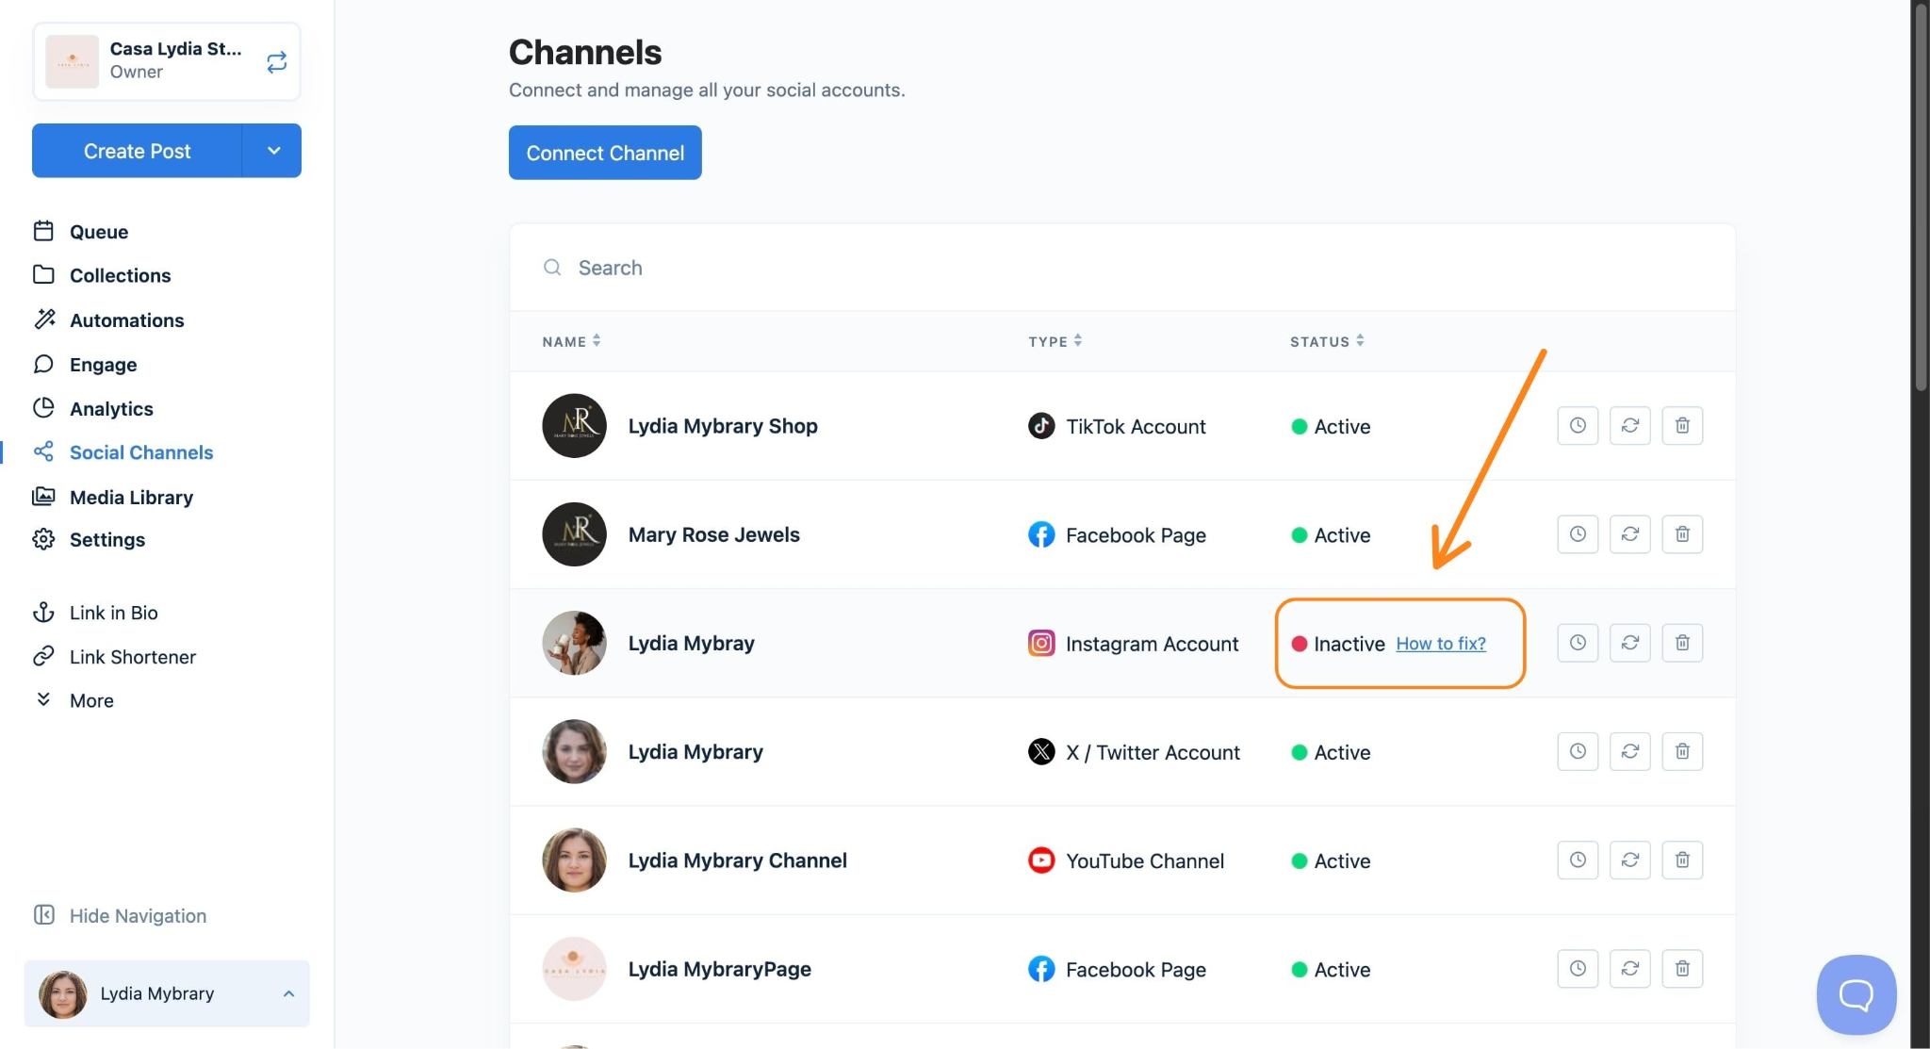Collapse the sidebar with Hide Navigation
Viewport: 1930px width, 1049px height.
(138, 916)
